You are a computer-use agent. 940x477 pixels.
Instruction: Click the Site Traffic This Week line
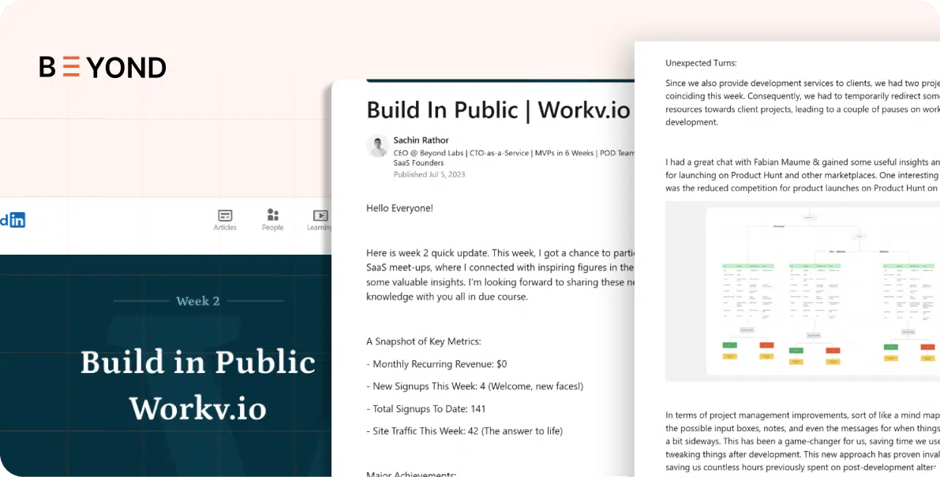[465, 431]
